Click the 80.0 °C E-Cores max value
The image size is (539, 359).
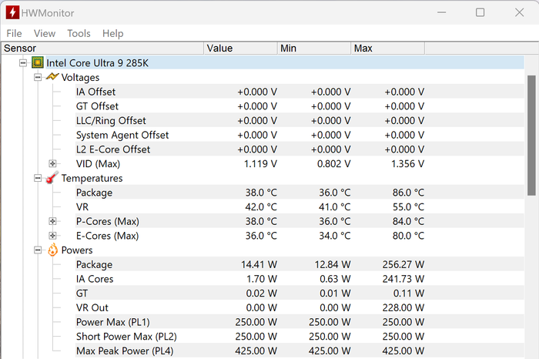[408, 236]
